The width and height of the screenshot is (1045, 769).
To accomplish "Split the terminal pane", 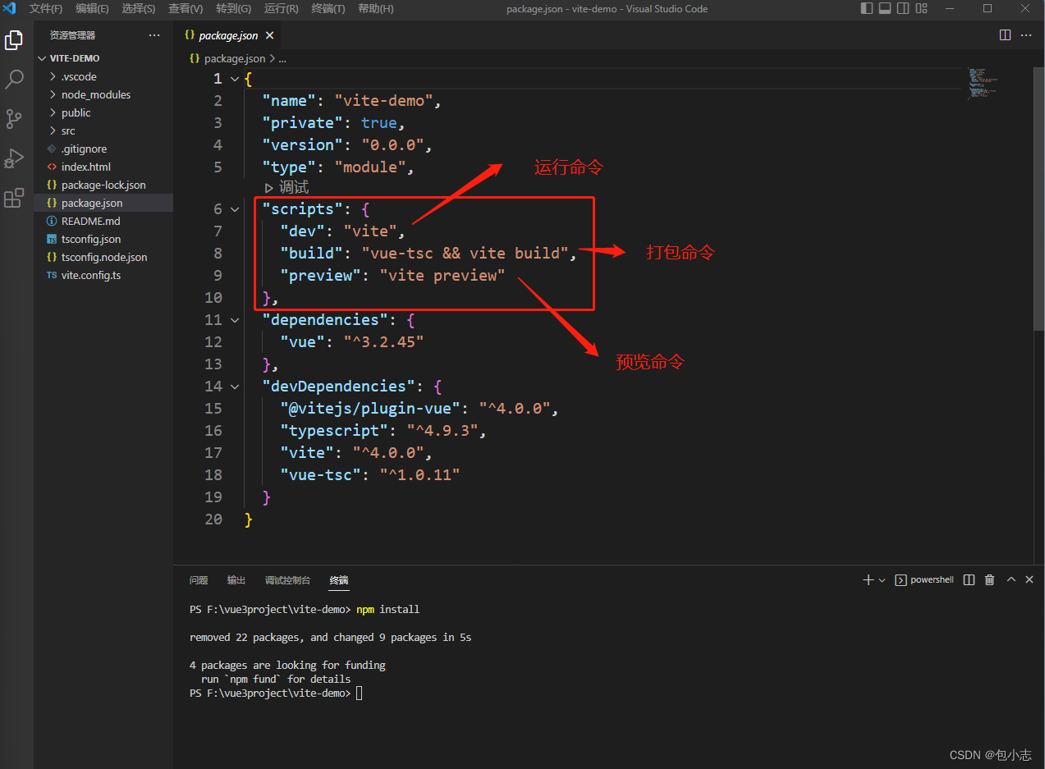I will coord(969,580).
